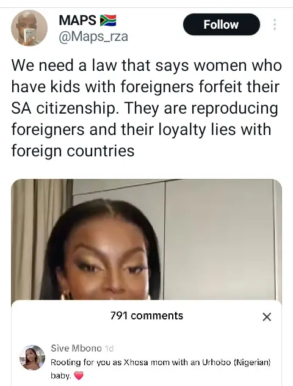Image resolution: width=293 pixels, height=386 pixels.
Task: Click the gold earring in video
Action: (x=65, y=294)
